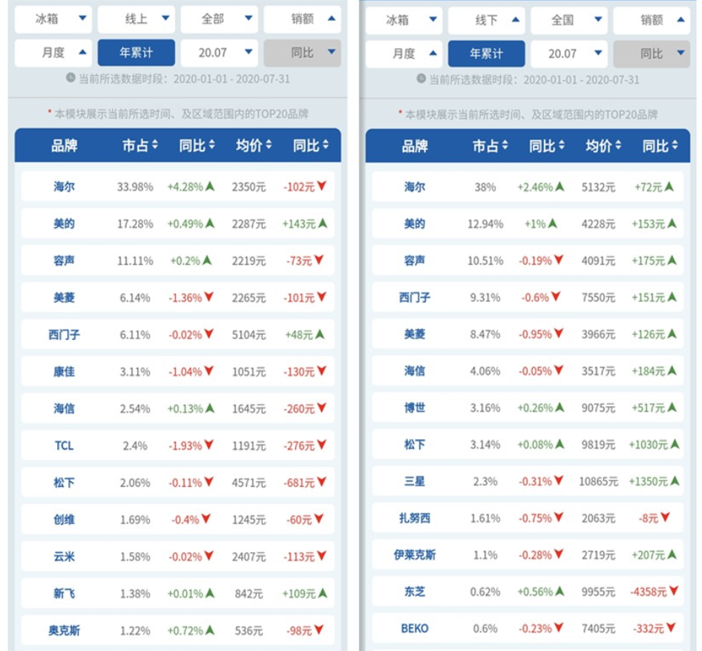The width and height of the screenshot is (702, 651).
Task: Sort left table by 市占 column
Action: (140, 145)
